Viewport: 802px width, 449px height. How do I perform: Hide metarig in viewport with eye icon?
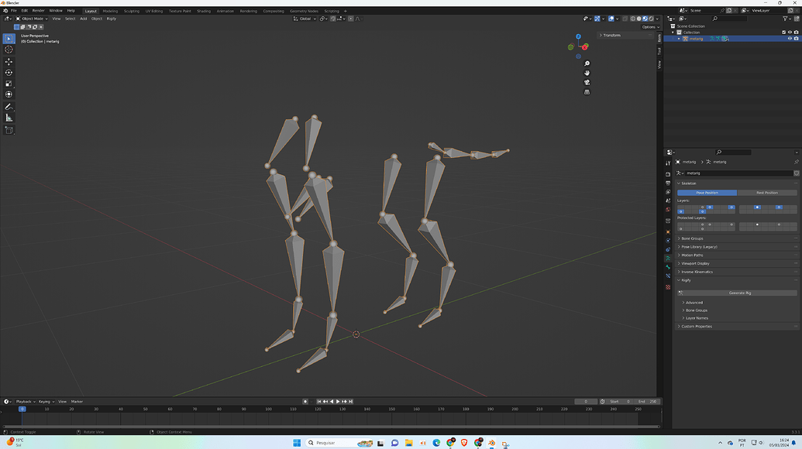point(790,38)
